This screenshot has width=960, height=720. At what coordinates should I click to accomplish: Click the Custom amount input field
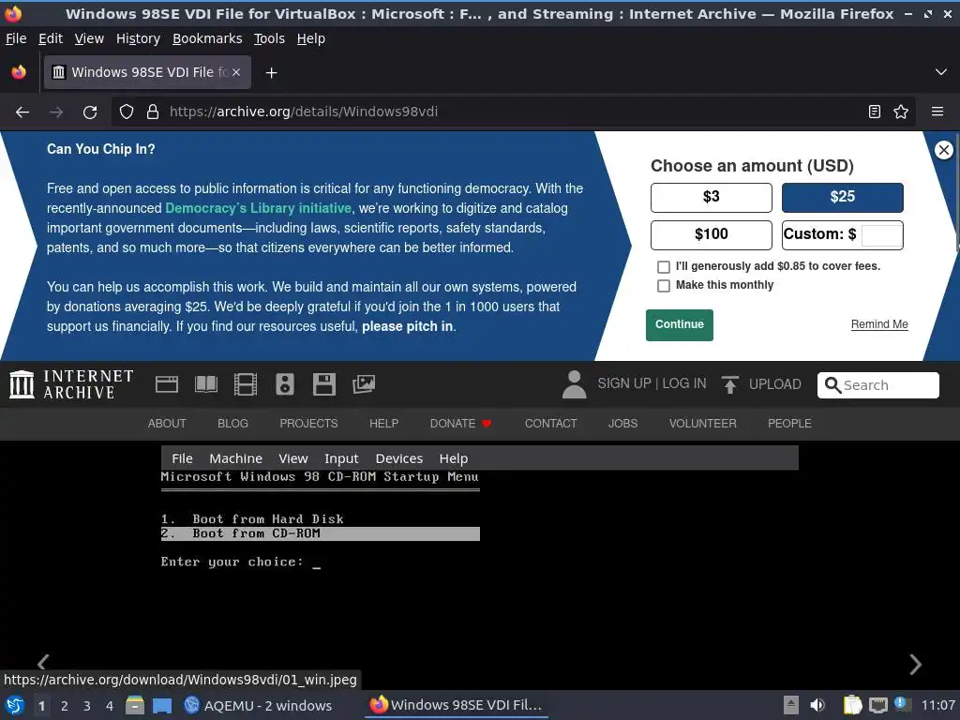coord(881,235)
